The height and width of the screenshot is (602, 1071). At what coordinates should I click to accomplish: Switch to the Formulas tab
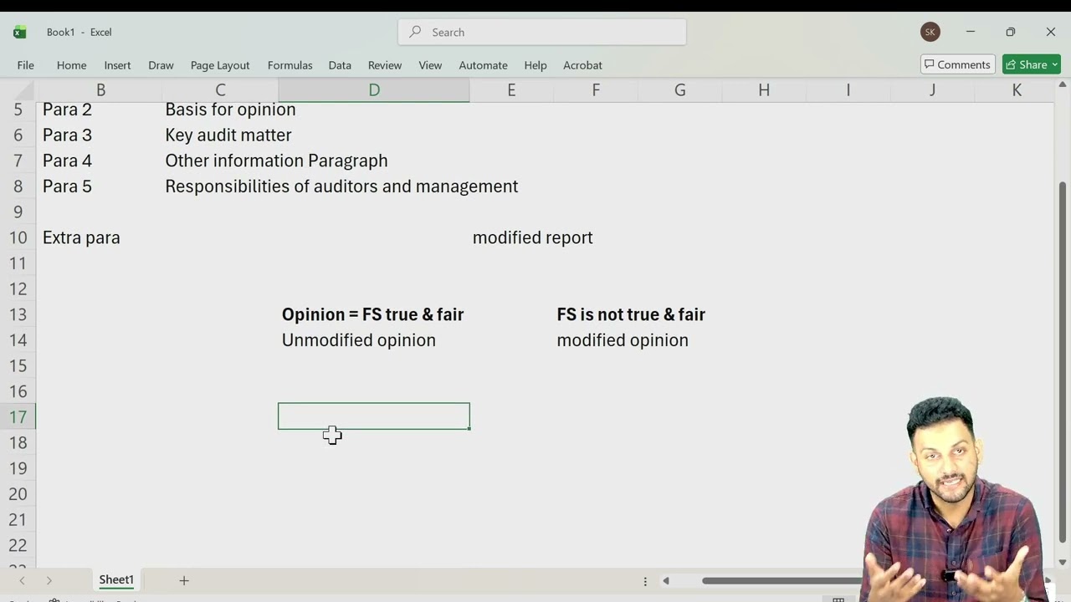pos(290,65)
